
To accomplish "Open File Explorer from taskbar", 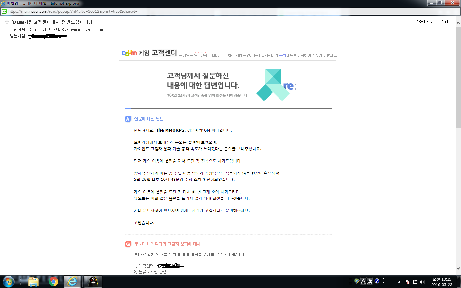I will pyautogui.click(x=33, y=282).
